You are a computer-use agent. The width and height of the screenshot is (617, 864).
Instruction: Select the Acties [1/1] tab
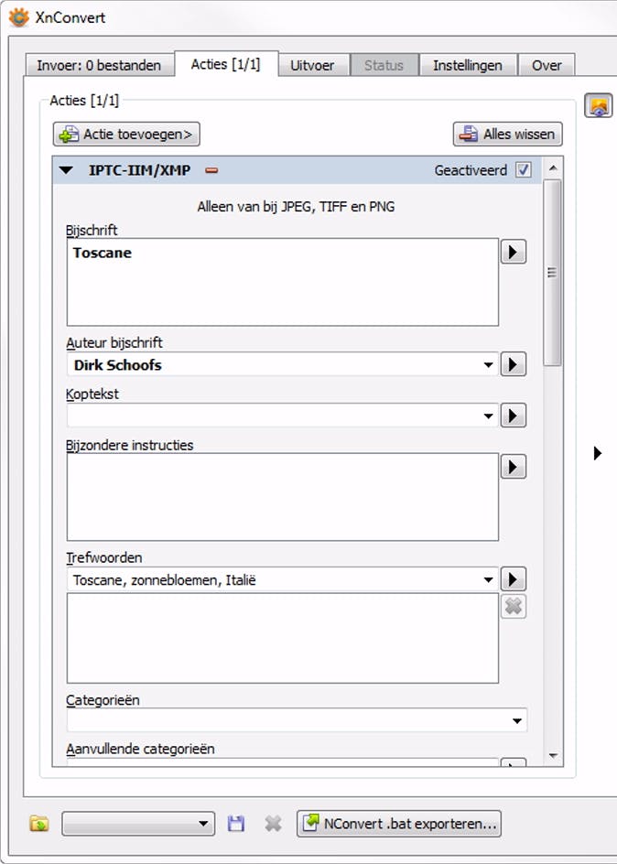[x=226, y=64]
